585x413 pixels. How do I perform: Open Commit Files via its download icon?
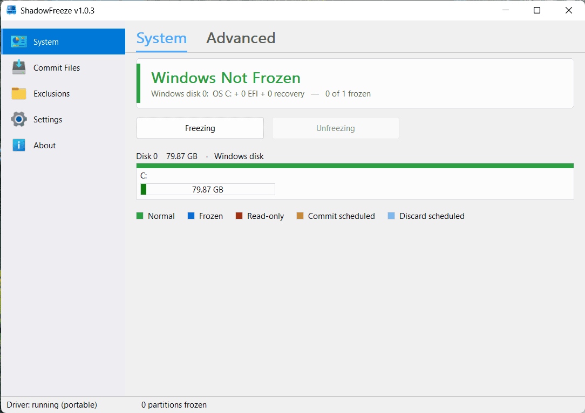click(19, 67)
